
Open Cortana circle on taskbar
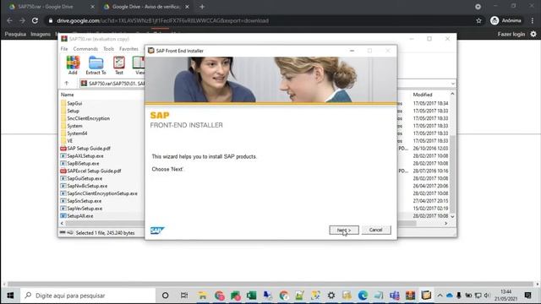(x=166, y=296)
